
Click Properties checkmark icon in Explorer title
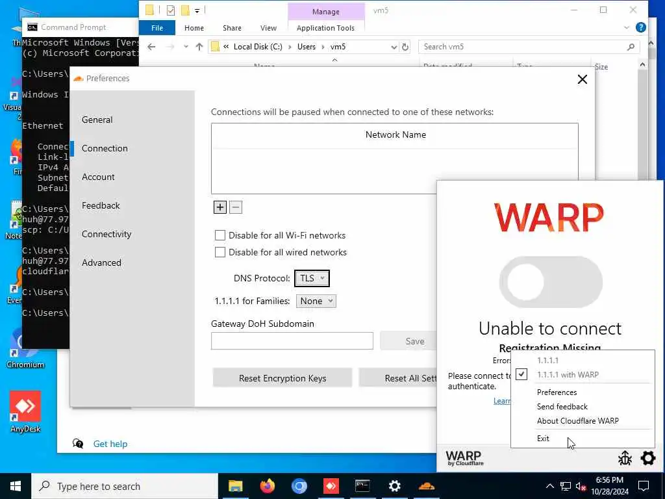coord(171,10)
